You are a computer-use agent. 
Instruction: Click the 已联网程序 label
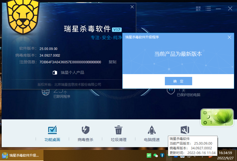pos(62,96)
